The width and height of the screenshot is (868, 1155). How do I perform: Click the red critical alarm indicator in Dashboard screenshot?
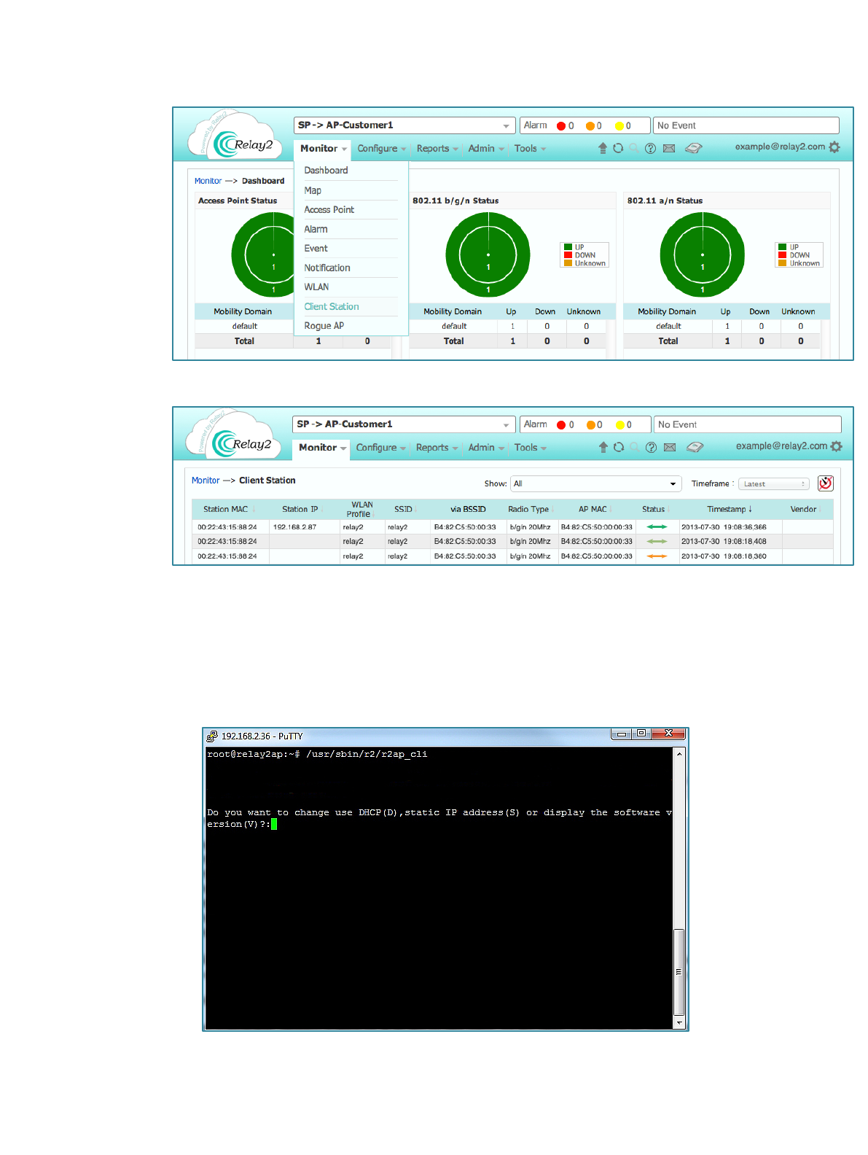click(561, 126)
